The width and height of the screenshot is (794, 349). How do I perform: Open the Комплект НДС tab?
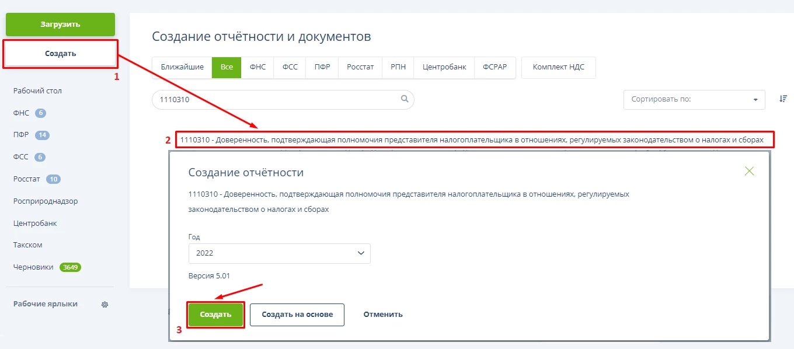[x=558, y=67]
